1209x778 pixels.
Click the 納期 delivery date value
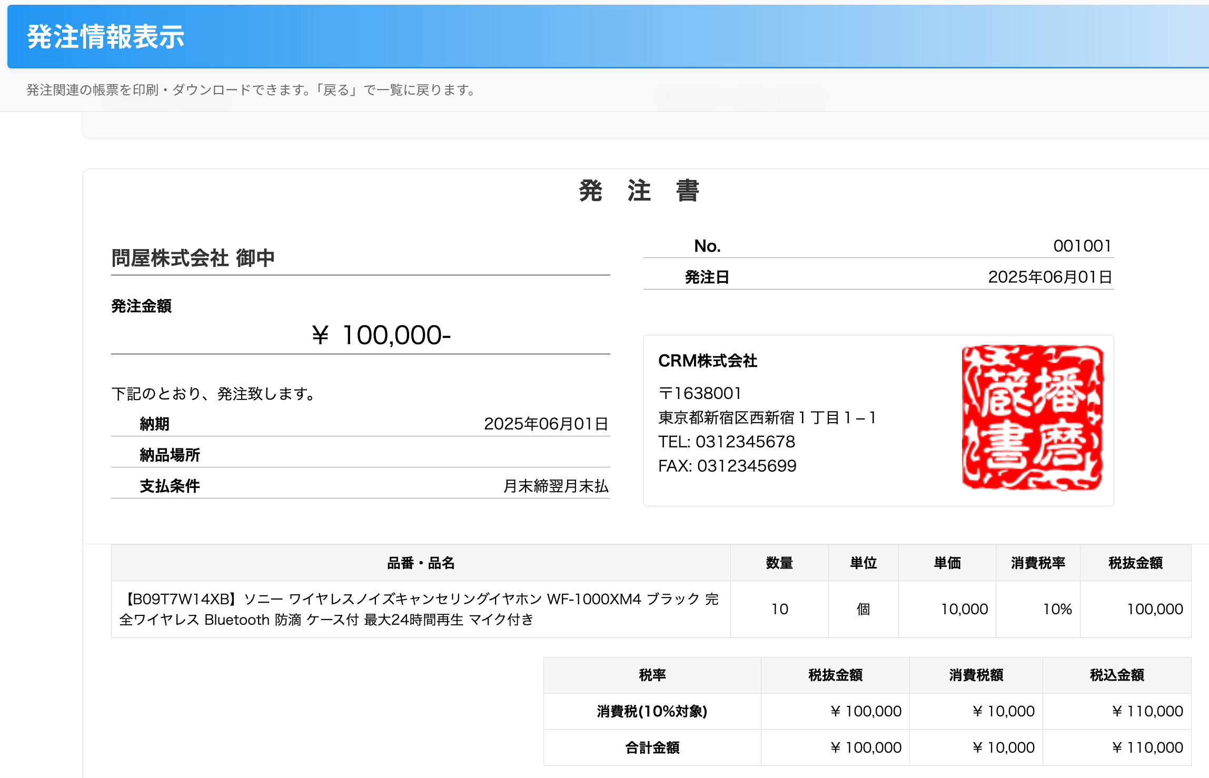click(x=546, y=424)
